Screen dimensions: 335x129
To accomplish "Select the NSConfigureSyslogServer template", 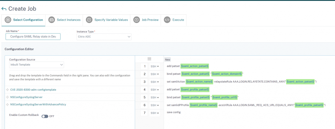I will pos(26,97).
